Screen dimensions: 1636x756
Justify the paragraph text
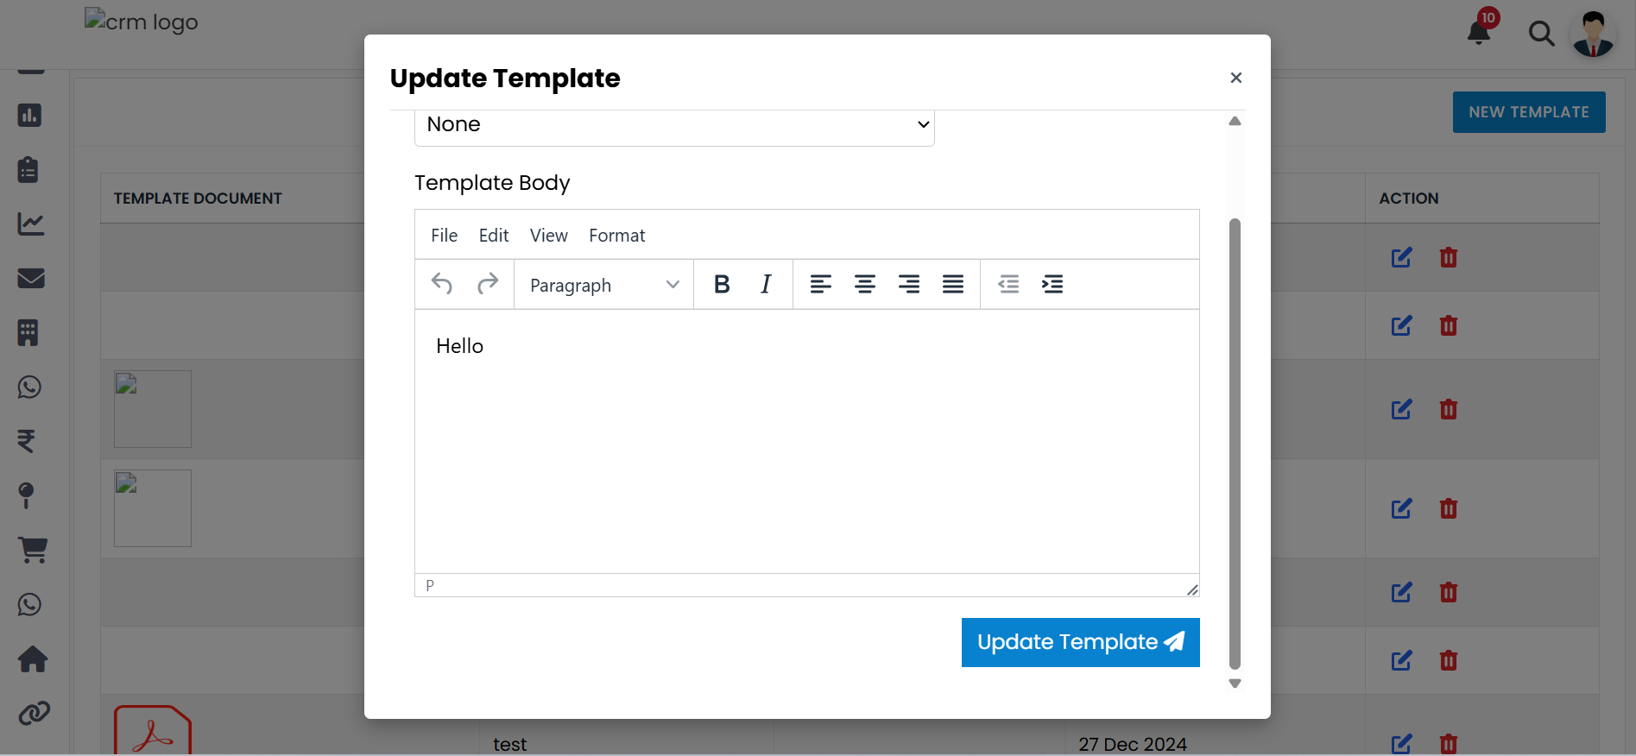point(953,284)
